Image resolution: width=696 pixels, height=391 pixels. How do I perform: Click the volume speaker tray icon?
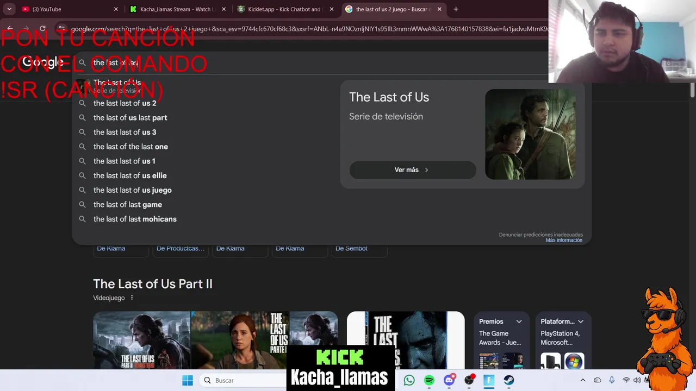pyautogui.click(x=637, y=380)
